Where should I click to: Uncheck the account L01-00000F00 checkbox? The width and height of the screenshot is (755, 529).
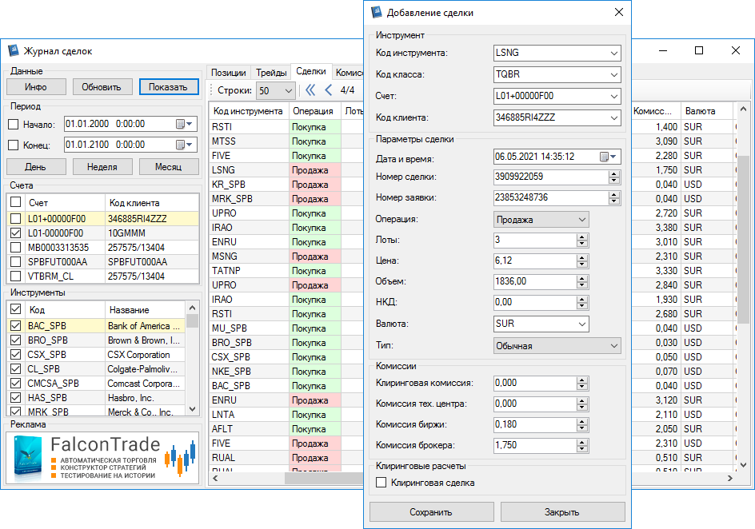coord(15,233)
